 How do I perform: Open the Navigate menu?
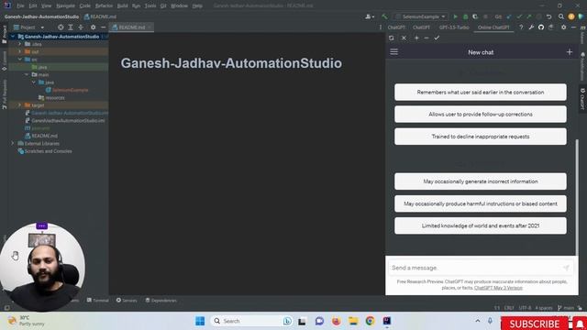point(65,5)
